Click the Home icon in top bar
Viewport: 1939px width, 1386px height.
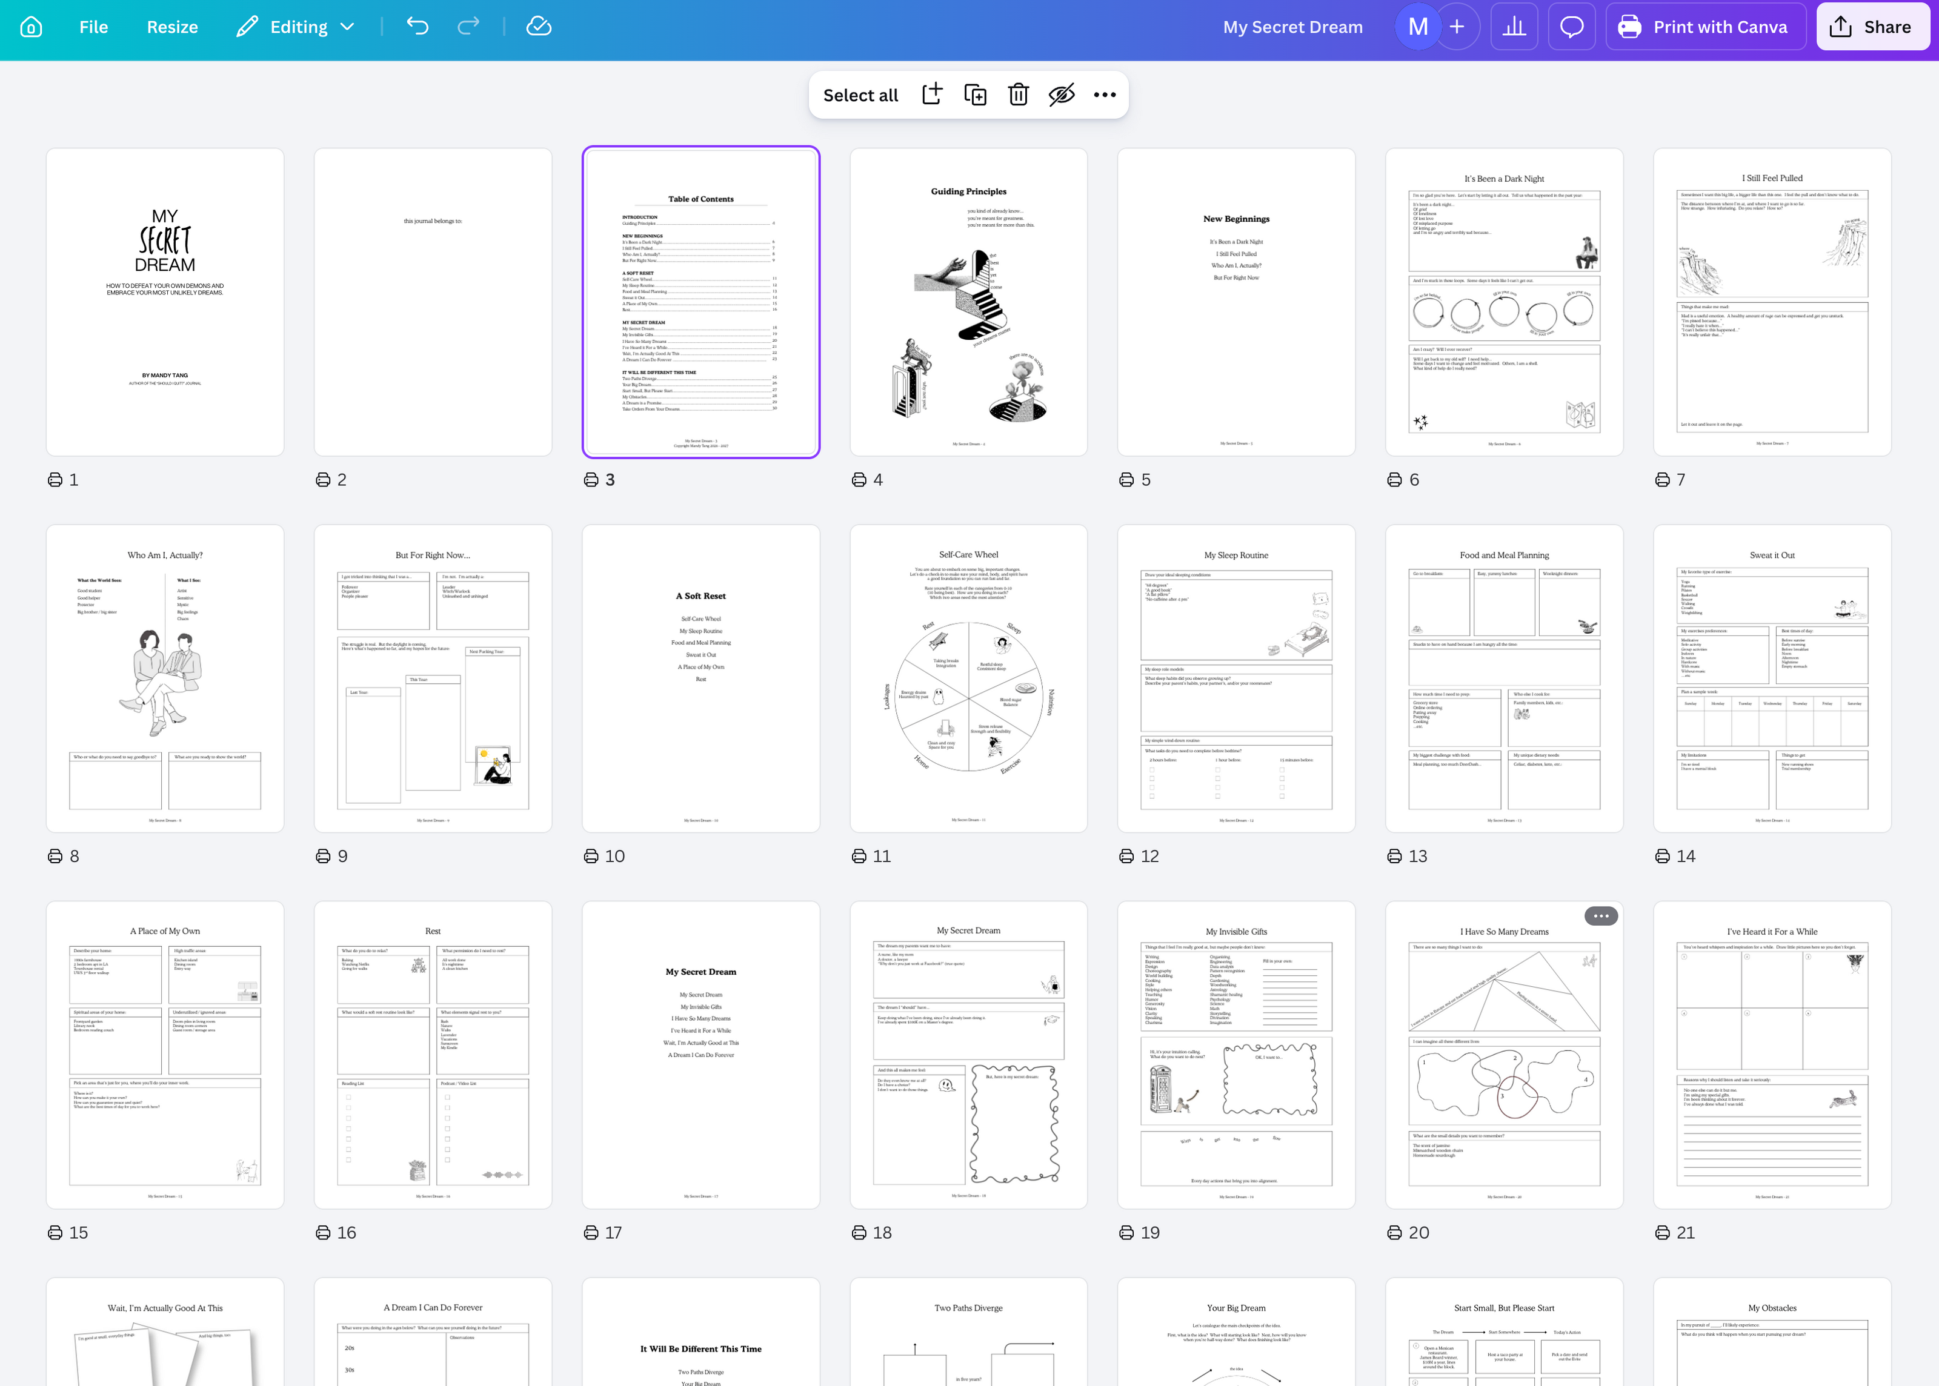click(31, 27)
